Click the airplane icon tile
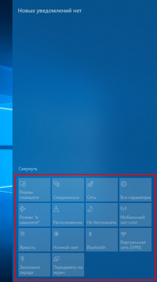Screen dimensions: 157x282 [23, 209]
